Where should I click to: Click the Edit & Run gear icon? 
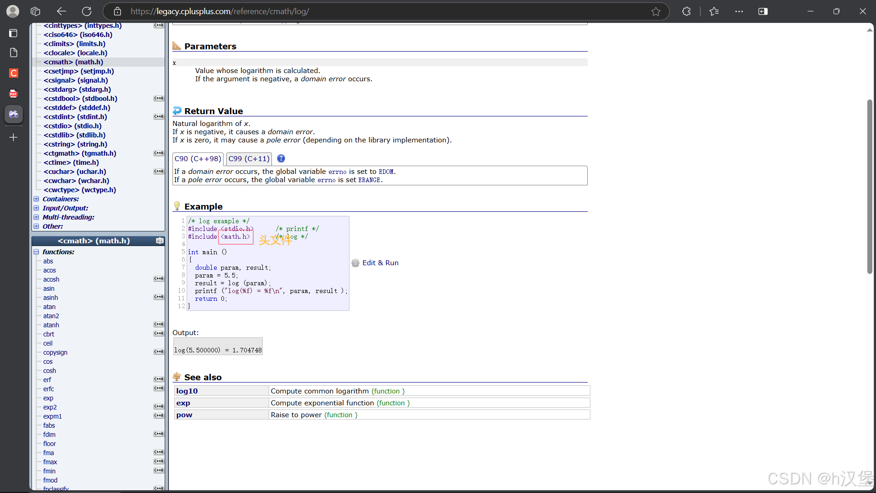click(x=355, y=263)
